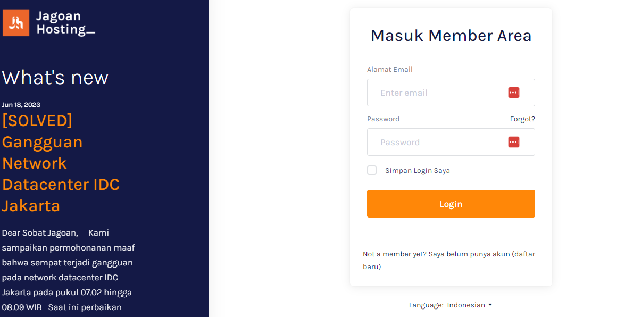Click the Dear Sobat Jagoan announcement paragraph
625x317 pixels.
pos(68,270)
